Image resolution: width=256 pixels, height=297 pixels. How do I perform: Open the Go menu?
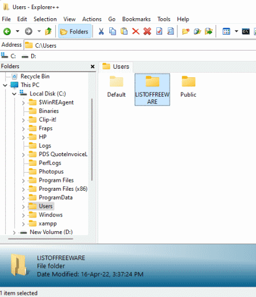coord(112,19)
